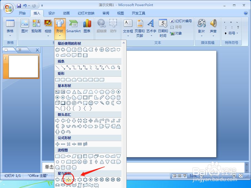This screenshot has height=188, width=251.
Task: Expand the Text Box (文本框) dropdown
Action: click(x=128, y=36)
